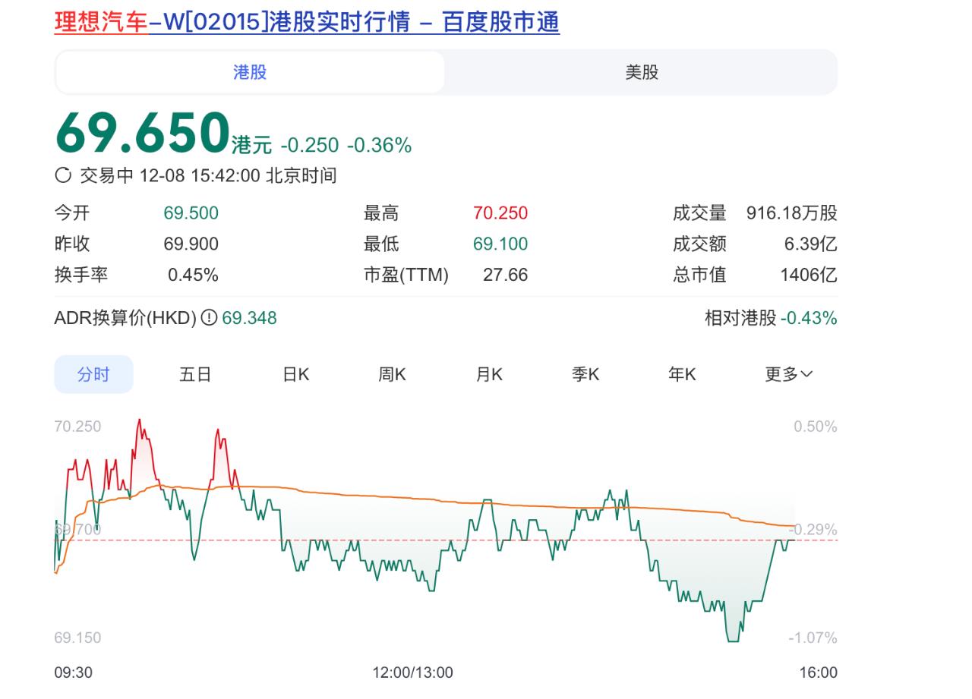
Task: Click the 相对港股 value -0.43%
Action: click(x=809, y=318)
